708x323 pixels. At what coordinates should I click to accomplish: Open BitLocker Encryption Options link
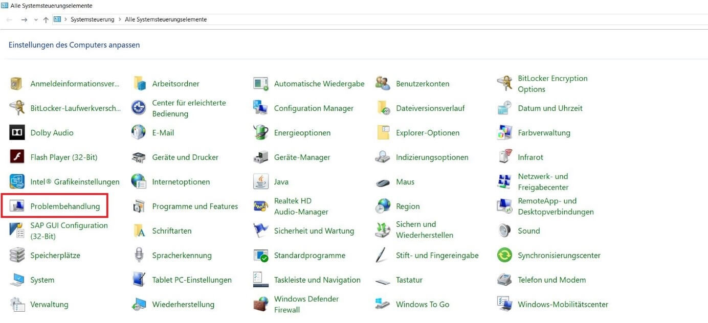click(x=552, y=83)
